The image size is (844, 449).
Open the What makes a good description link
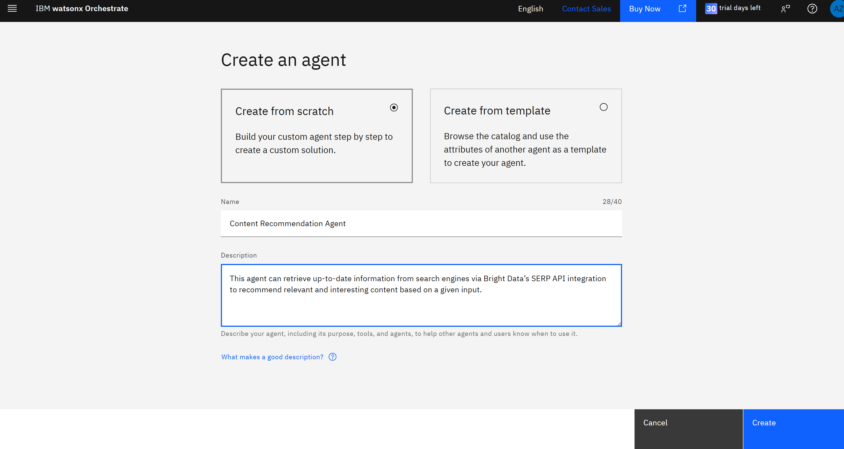pyautogui.click(x=272, y=357)
